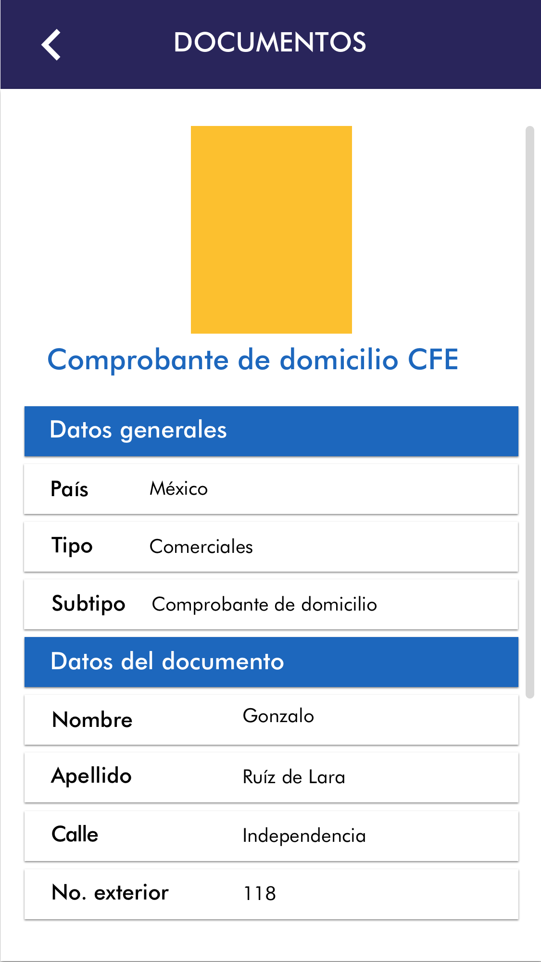Select the Tipo row showing Comerciales
Screen dimensions: 541x962
[x=271, y=547]
